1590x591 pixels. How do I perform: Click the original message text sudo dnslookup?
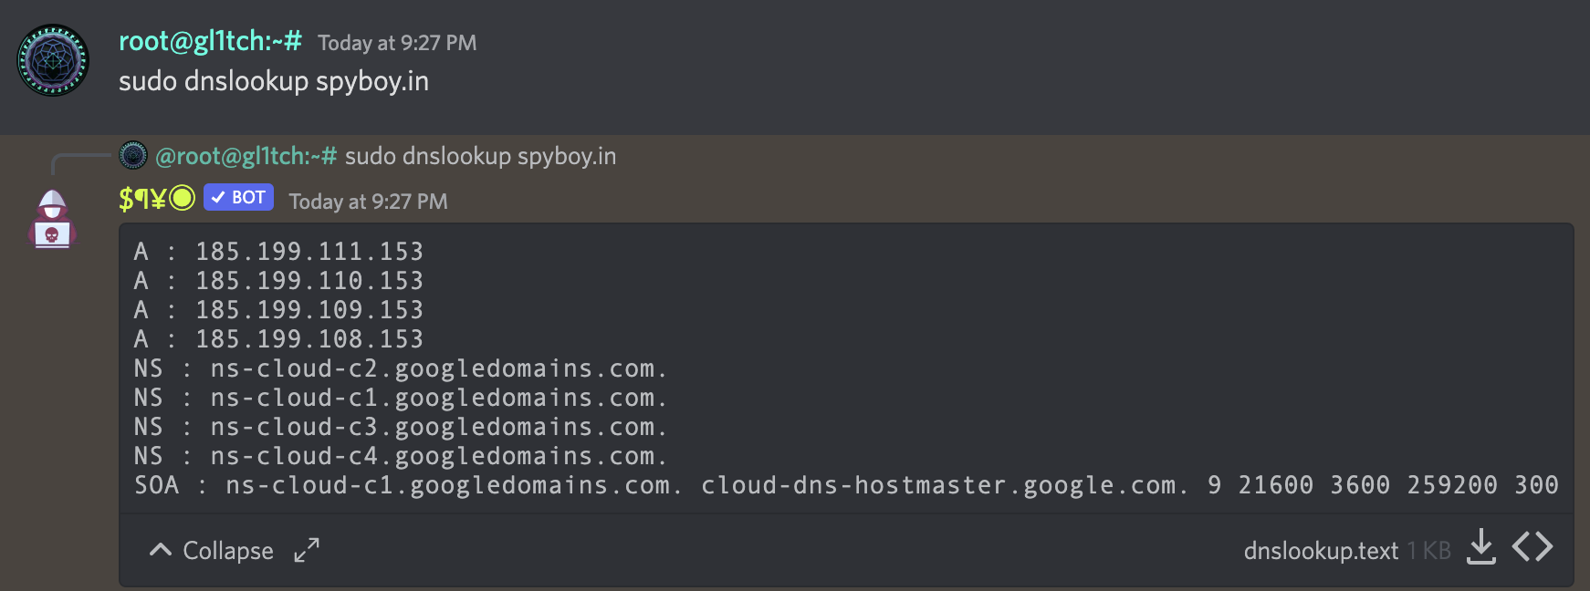[274, 82]
